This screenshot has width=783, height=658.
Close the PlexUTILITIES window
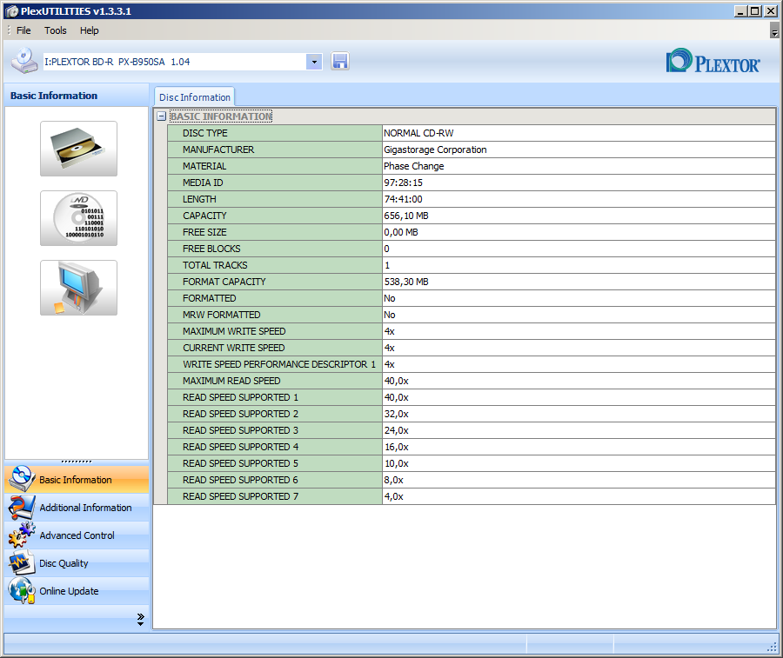click(x=771, y=11)
